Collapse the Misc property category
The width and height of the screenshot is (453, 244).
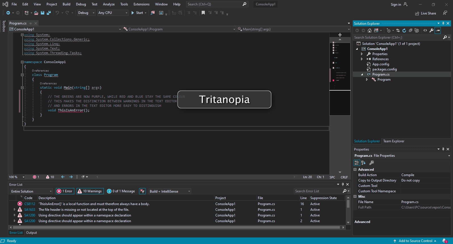click(355, 197)
